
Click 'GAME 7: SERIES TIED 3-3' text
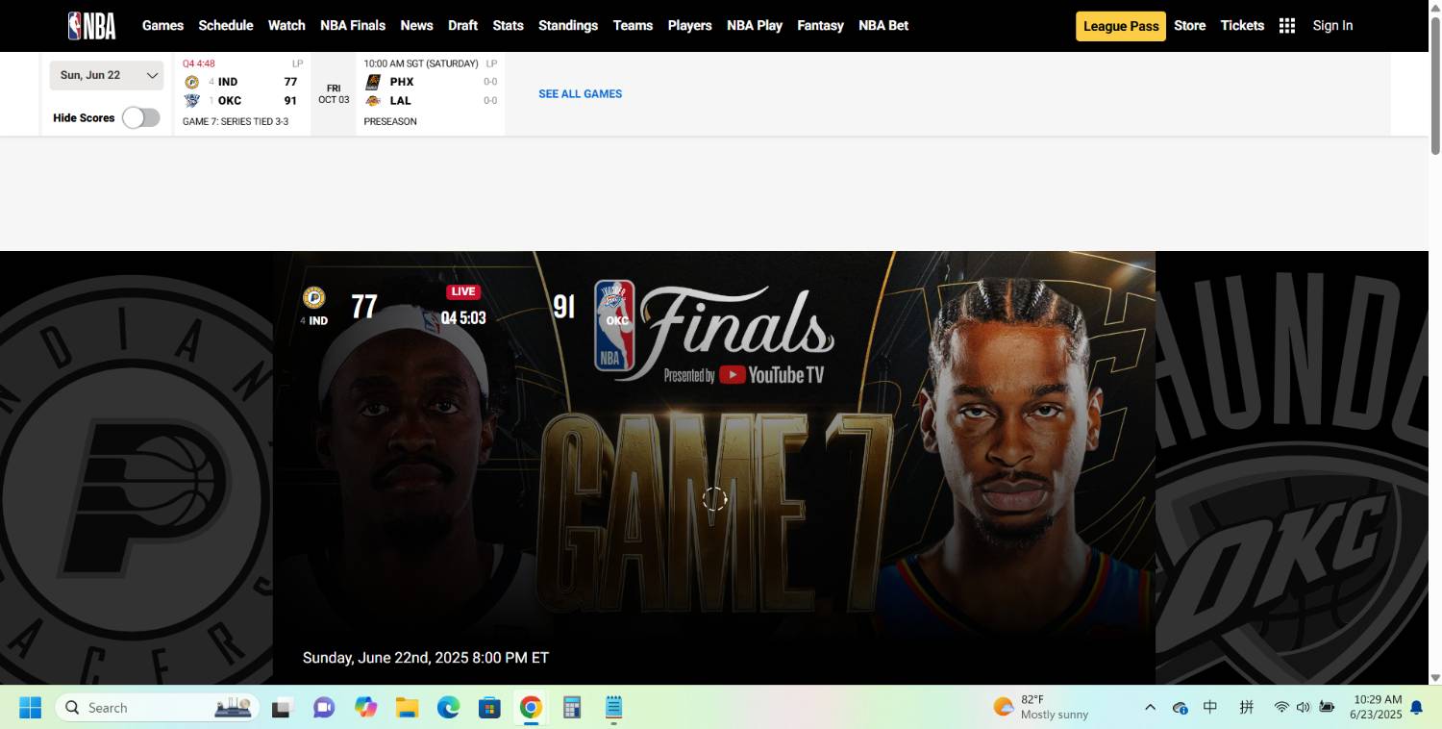(x=236, y=122)
